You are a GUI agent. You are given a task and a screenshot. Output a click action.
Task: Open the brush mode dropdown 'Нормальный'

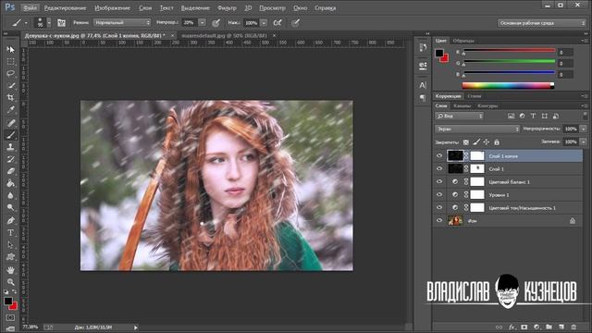121,22
